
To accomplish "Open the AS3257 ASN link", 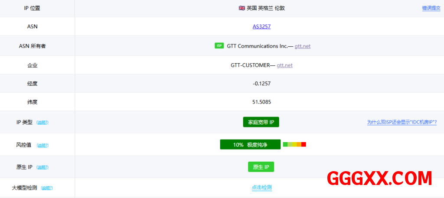I will tap(261, 26).
